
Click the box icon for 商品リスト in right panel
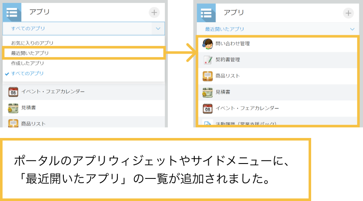coord(207,76)
